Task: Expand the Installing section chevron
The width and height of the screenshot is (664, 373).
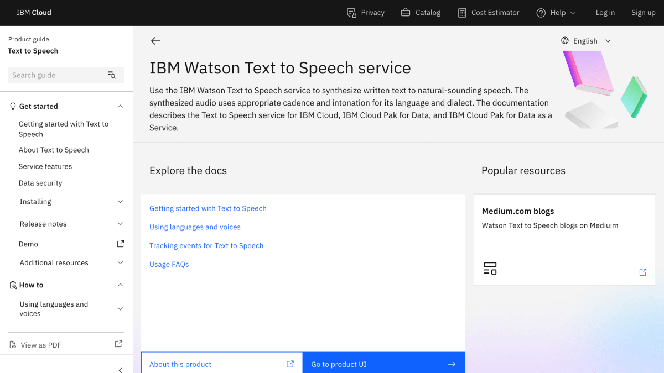Action: point(121,202)
